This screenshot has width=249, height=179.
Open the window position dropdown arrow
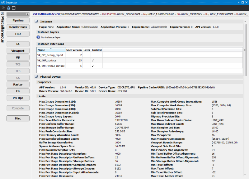tap(239, 2)
